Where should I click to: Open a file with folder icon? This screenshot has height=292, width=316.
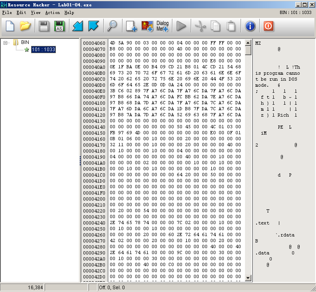click(26, 26)
